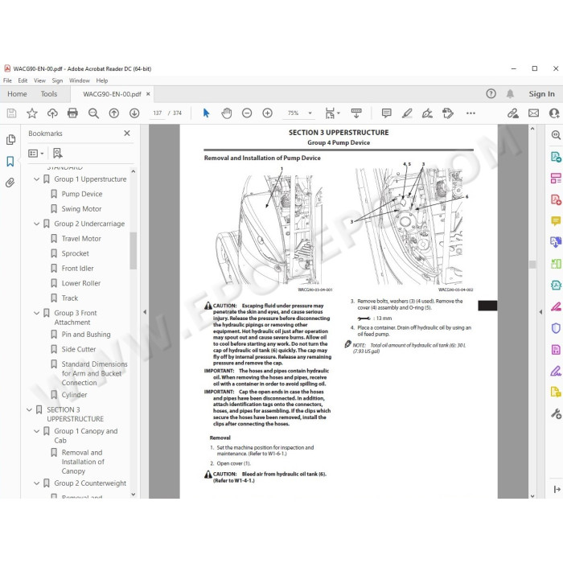Viewport: 563px width, 563px height.
Task: Open the zoom percentage dropdown
Action: coord(310,113)
